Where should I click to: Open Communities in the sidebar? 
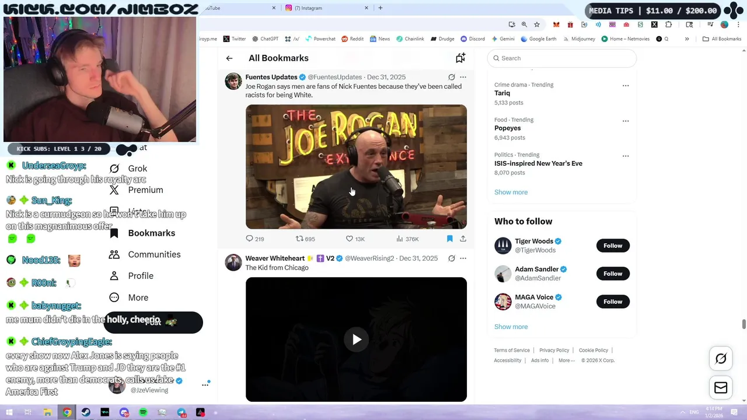pyautogui.click(x=145, y=254)
